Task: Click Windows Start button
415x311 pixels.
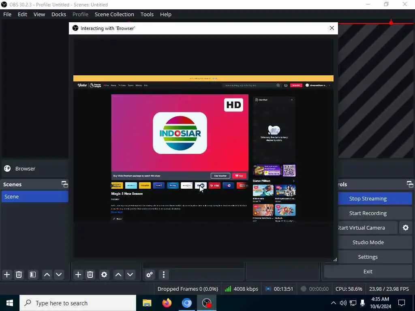Action: [x=10, y=303]
